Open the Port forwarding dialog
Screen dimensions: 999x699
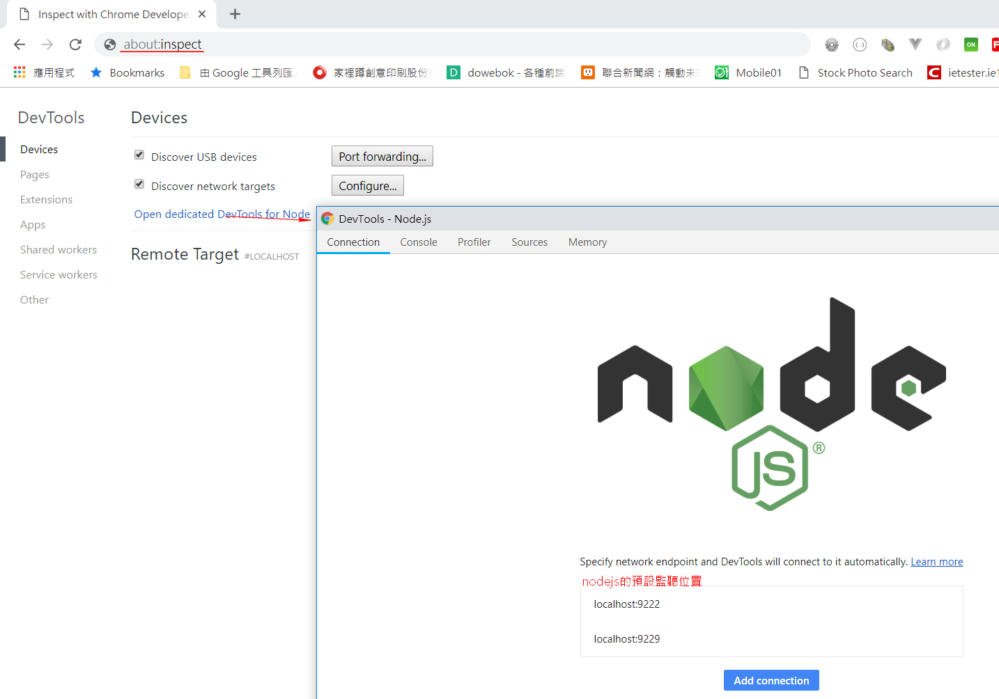point(382,156)
